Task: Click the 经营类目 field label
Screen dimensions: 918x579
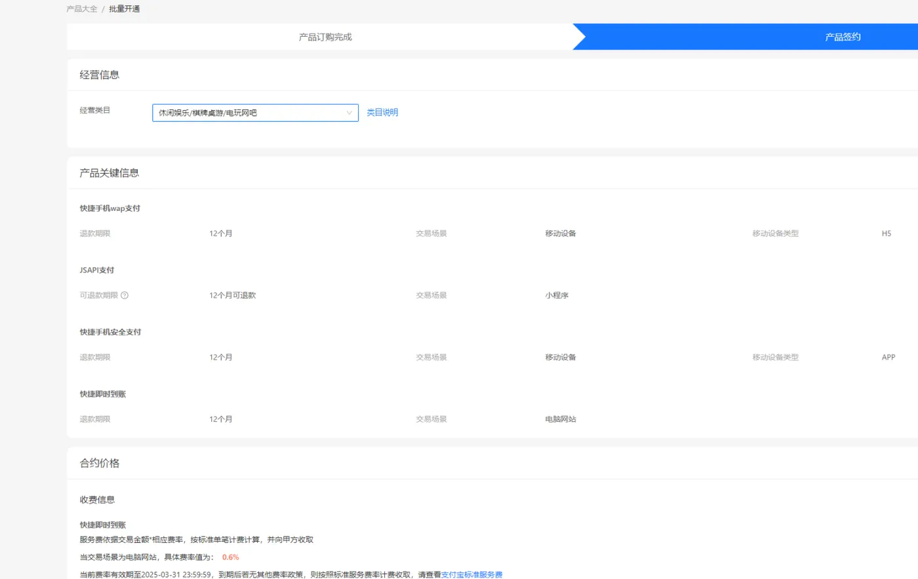Action: pyautogui.click(x=95, y=110)
